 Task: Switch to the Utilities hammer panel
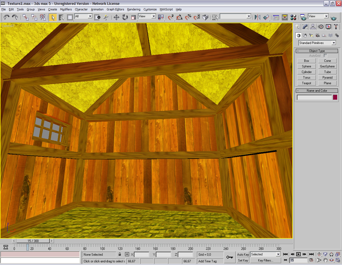336,27
